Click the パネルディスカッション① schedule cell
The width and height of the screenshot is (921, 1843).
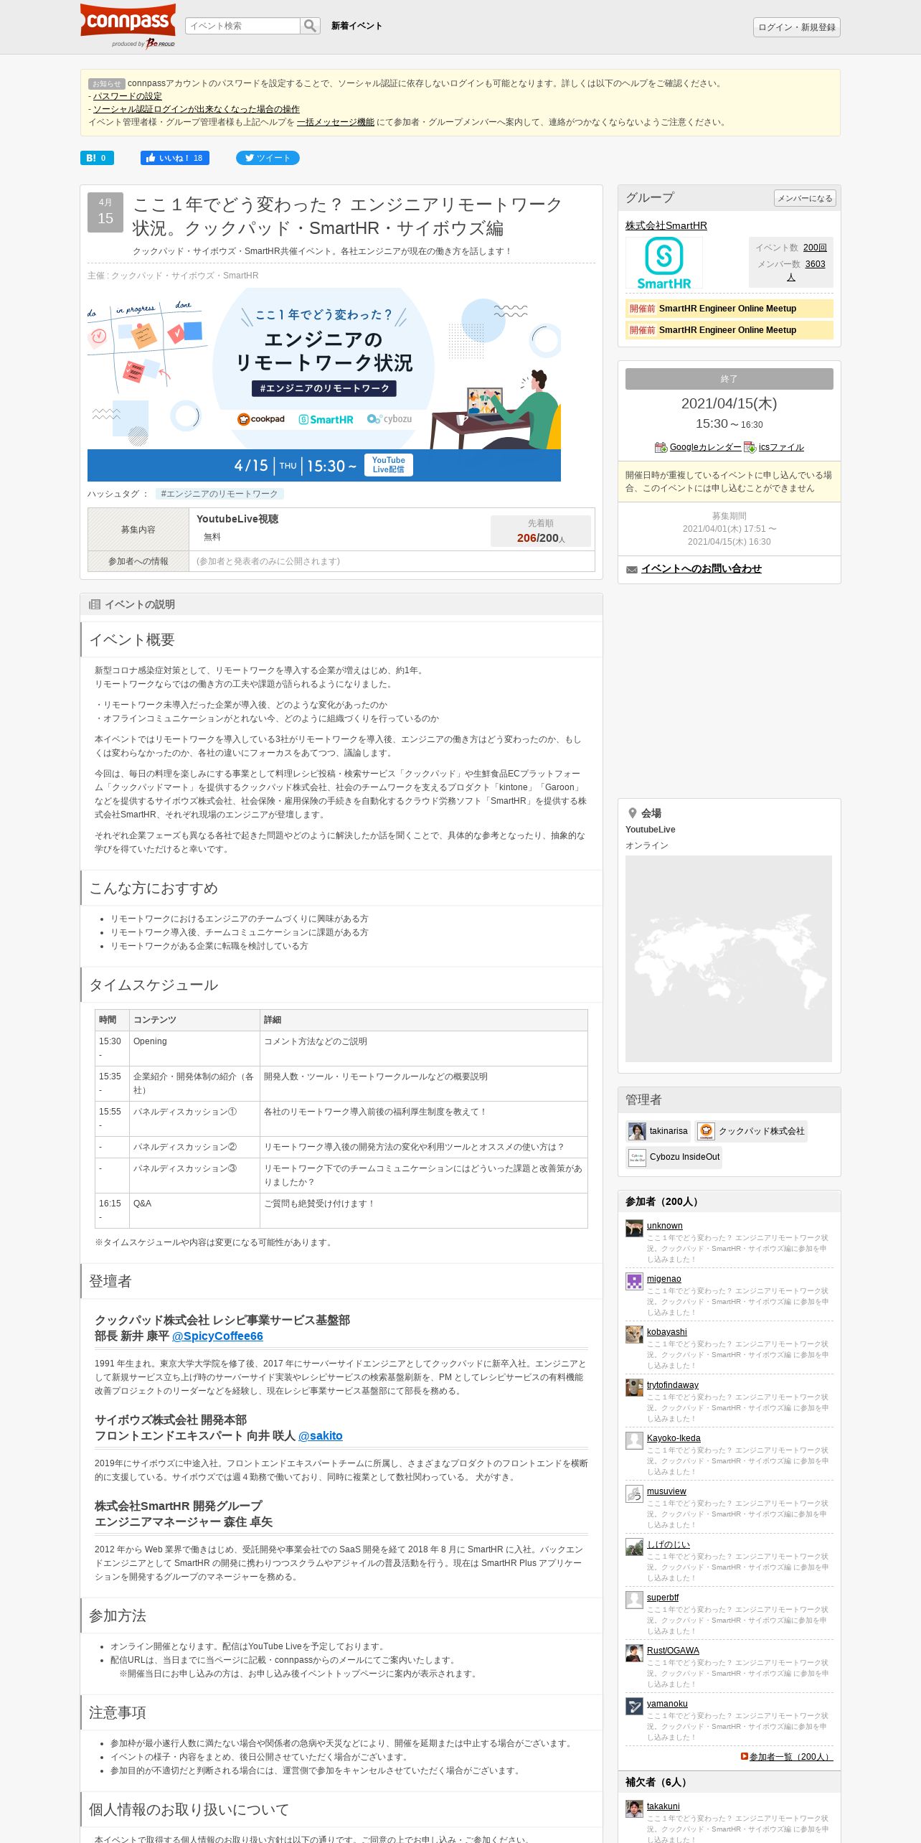194,1119
